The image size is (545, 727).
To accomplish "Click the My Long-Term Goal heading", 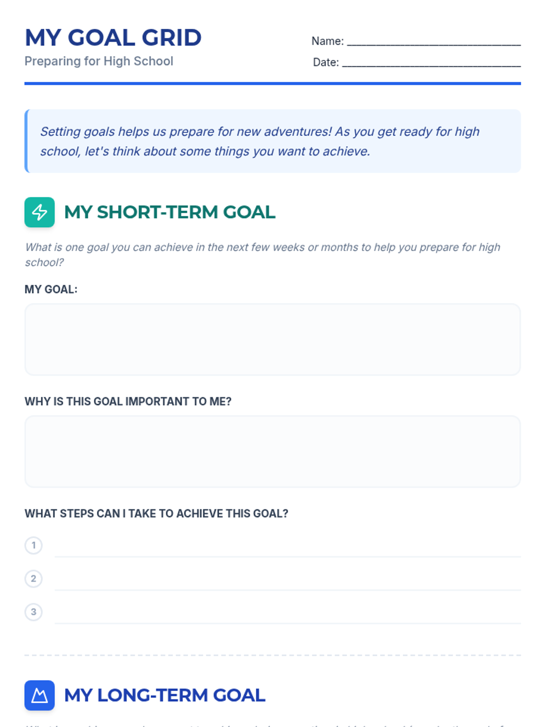I will point(165,695).
